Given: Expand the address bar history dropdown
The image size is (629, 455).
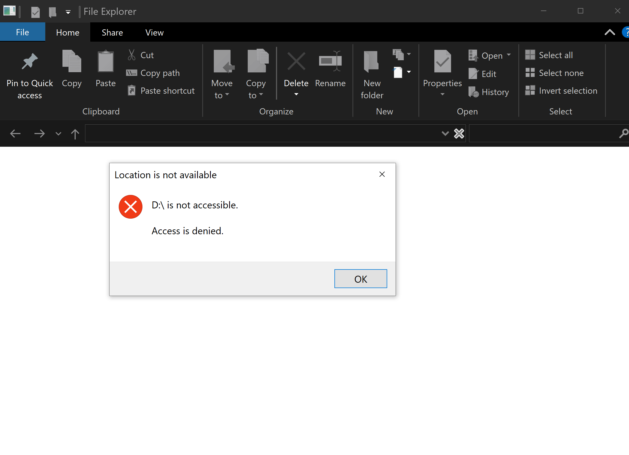Looking at the screenshot, I should [445, 133].
